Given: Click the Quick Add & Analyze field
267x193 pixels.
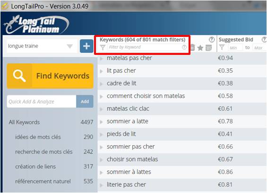Looking at the screenshot, I should click(x=42, y=101).
